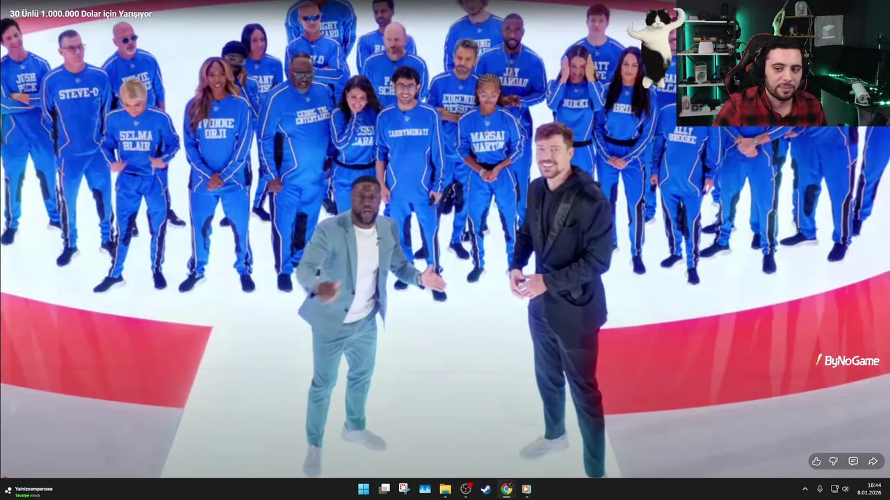Click the video title 30 Ünlü 1.000.000 Dolar
The width and height of the screenshot is (890, 500).
coord(81,14)
